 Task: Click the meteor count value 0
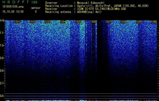[36, 12]
